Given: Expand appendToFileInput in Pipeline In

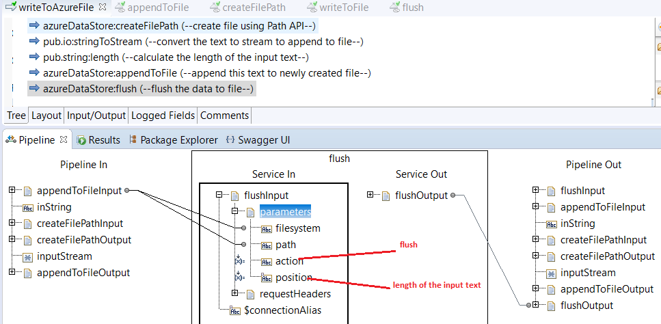Looking at the screenshot, I should pyautogui.click(x=12, y=191).
